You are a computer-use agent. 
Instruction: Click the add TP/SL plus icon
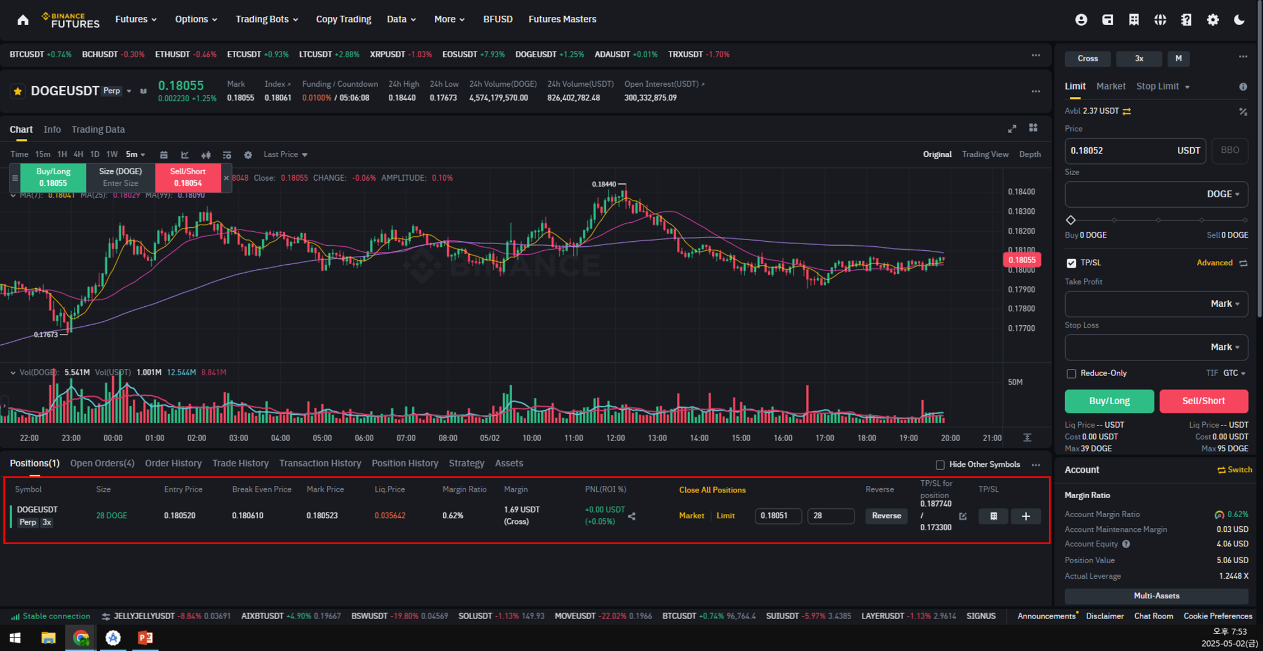tap(1025, 516)
